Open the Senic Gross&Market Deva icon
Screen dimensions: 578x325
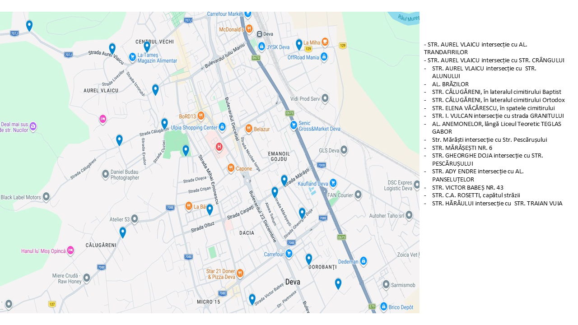(294, 125)
